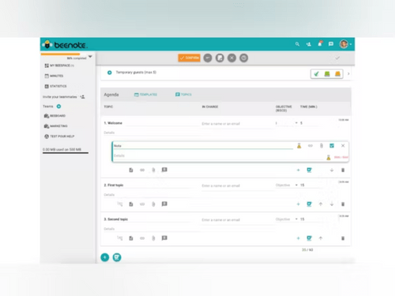
Task: Move First topic down with arrow
Action: click(x=332, y=204)
